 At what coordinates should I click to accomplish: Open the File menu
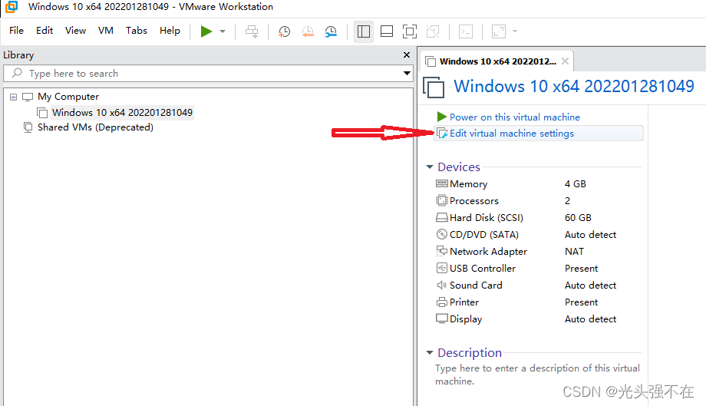click(x=16, y=31)
